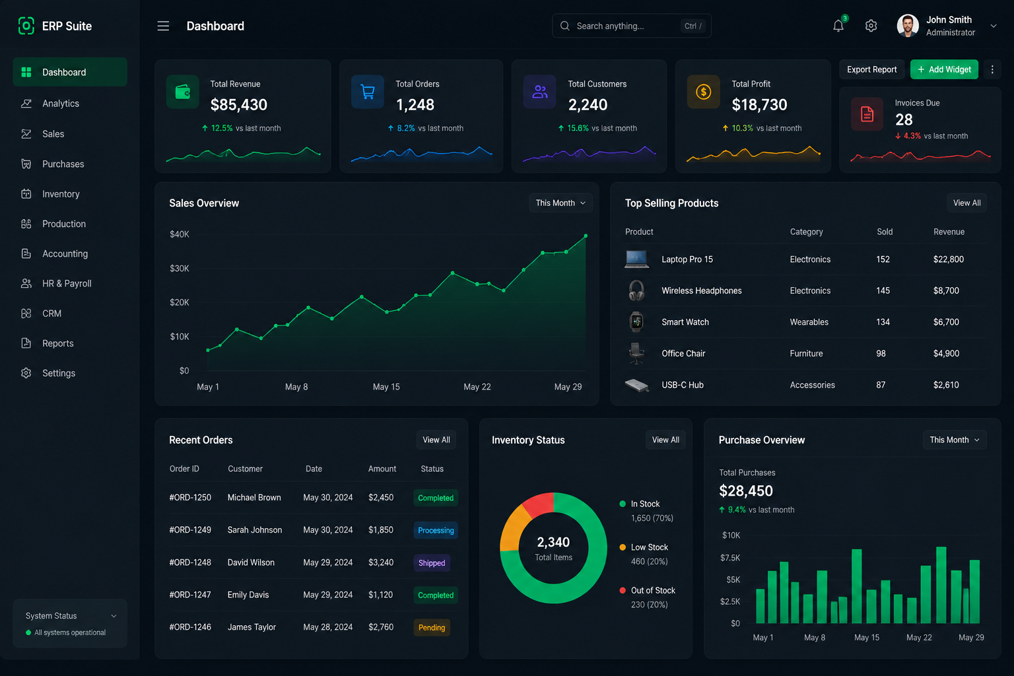Image resolution: width=1014 pixels, height=676 pixels.
Task: Click the CRM icon in sidebar
Action: [x=26, y=314]
